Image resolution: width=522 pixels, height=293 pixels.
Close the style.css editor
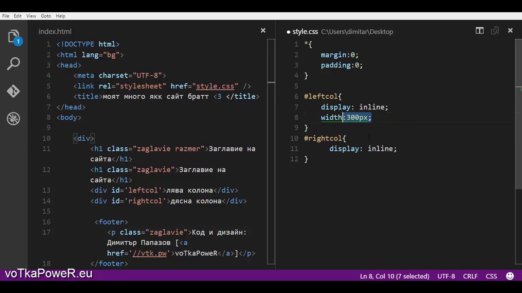click(510, 31)
